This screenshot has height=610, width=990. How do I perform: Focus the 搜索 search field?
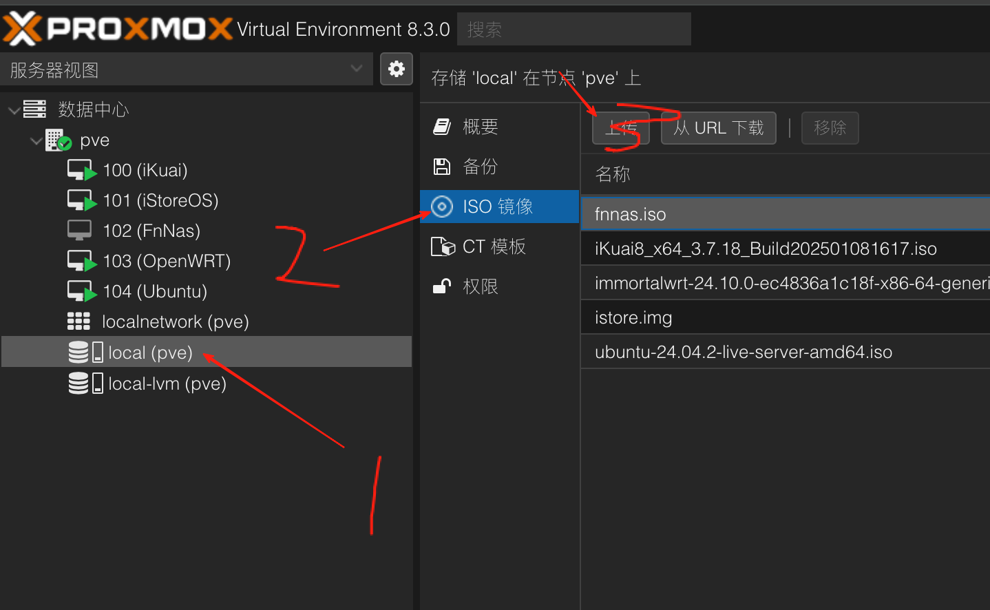click(x=574, y=29)
